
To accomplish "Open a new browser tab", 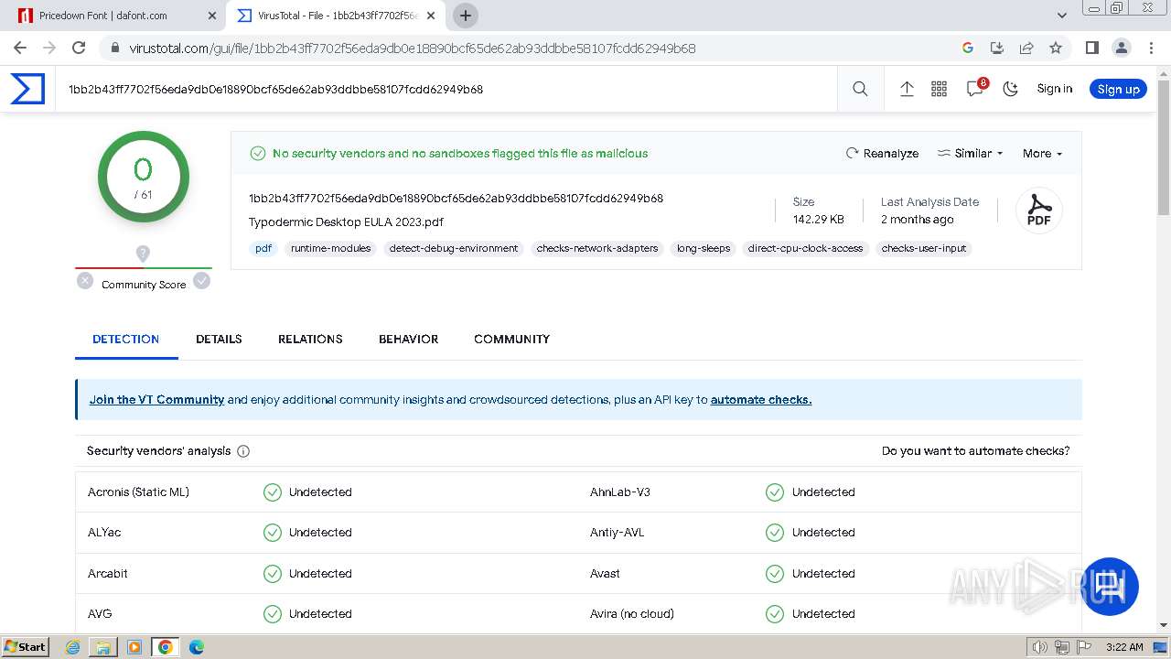I will tap(466, 16).
